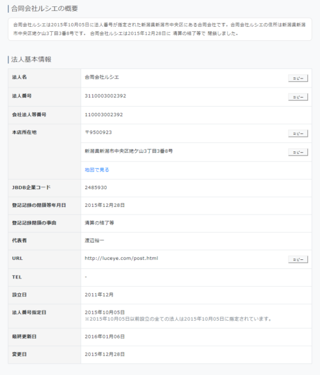This screenshot has width=320, height=375.
Task: Click the JBDB企業コード value 2485930
Action: pos(96,188)
